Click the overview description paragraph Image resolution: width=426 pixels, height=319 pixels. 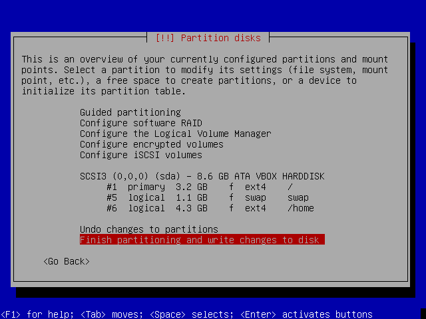pos(204,75)
